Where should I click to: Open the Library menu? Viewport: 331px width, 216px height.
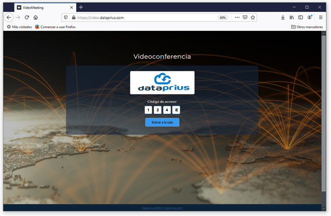tap(292, 17)
